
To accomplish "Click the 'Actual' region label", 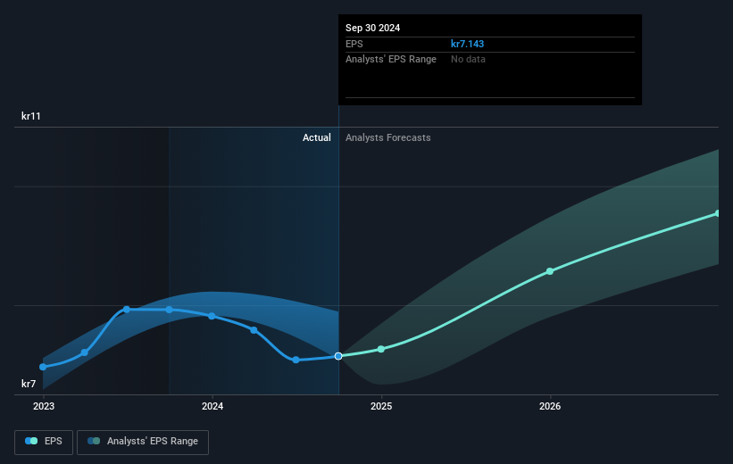I will (316, 137).
